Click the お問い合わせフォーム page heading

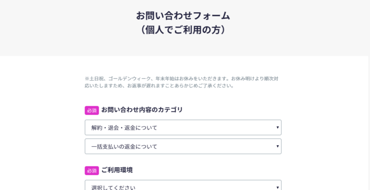tap(183, 16)
